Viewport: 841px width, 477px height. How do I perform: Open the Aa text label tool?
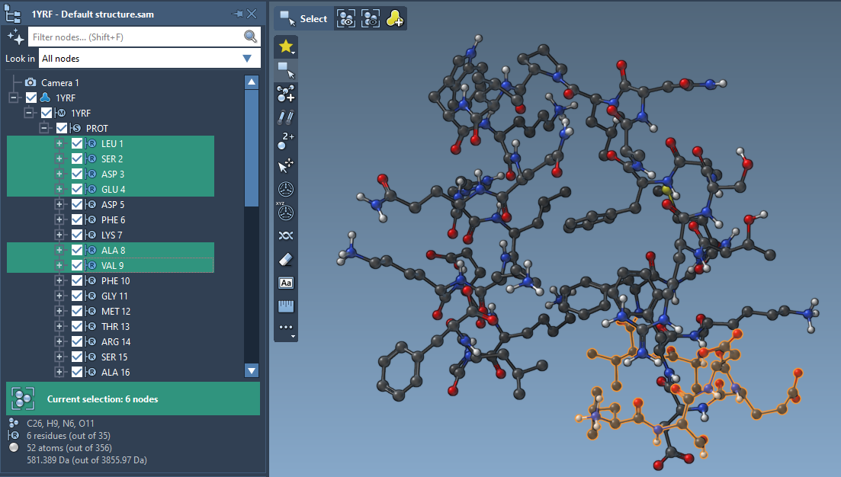(x=285, y=283)
